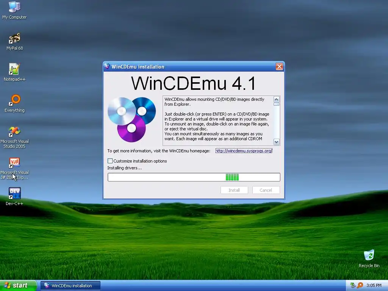Screen dimensions: 388x291
Task: Click the 3:05 PM system clock
Action: (x=374, y=285)
